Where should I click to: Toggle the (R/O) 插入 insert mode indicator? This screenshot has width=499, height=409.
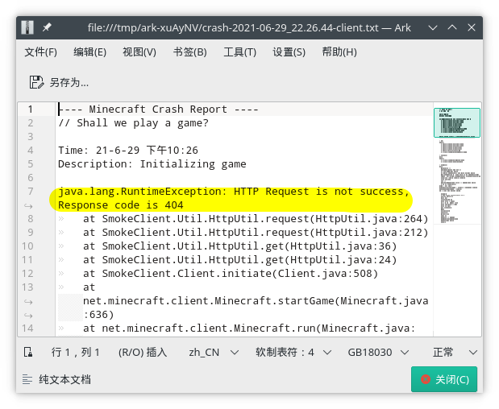142,352
